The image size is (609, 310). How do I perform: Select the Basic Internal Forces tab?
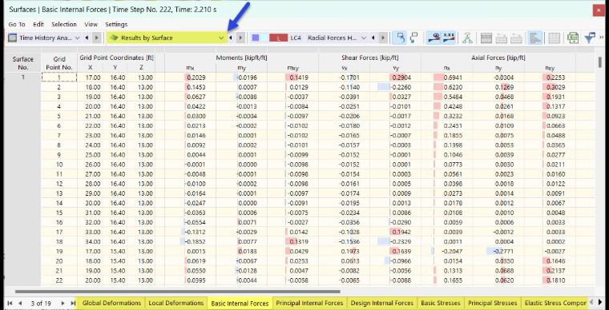pyautogui.click(x=240, y=303)
